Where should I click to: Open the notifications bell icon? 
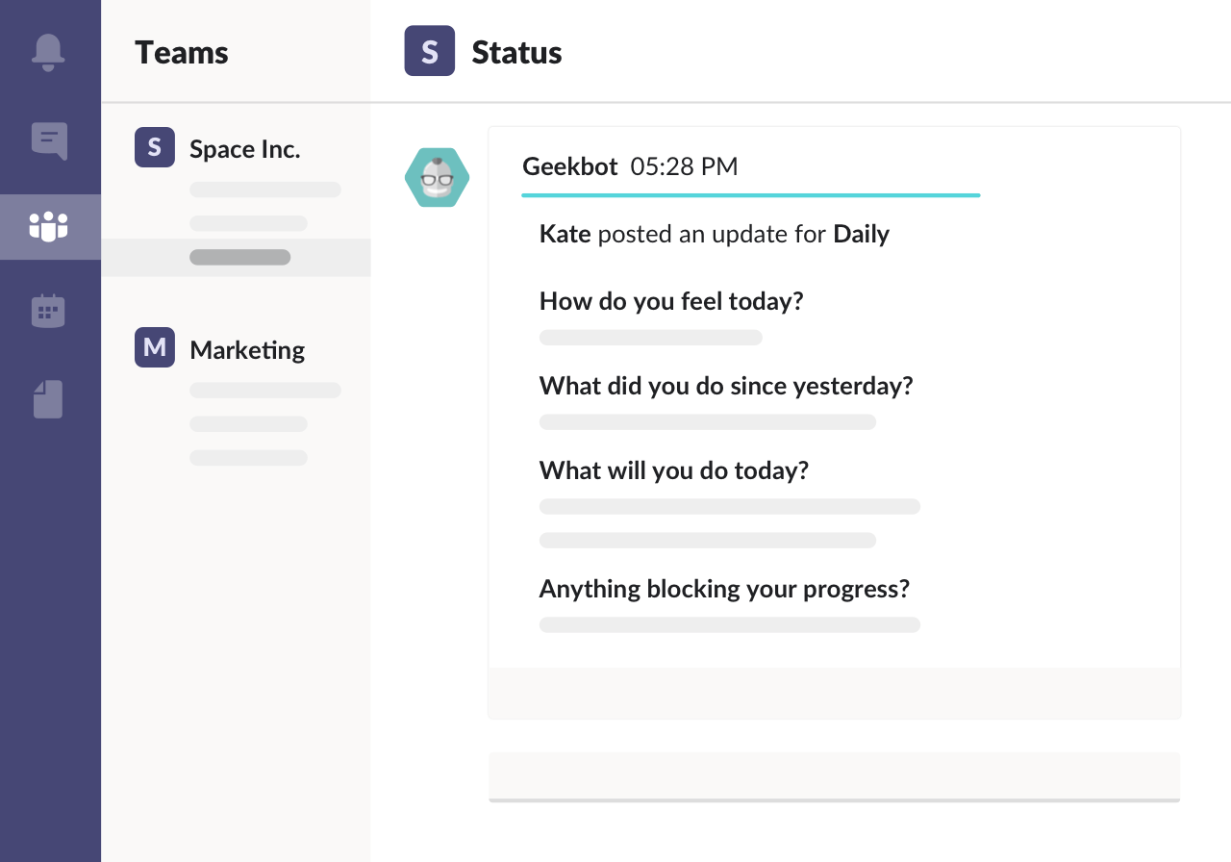(48, 52)
